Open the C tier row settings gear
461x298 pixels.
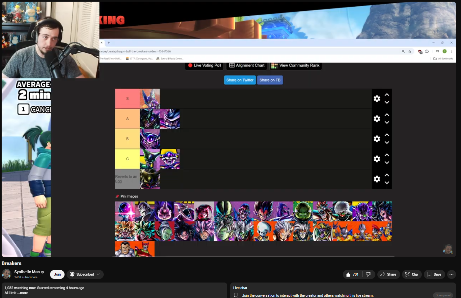tap(377, 159)
